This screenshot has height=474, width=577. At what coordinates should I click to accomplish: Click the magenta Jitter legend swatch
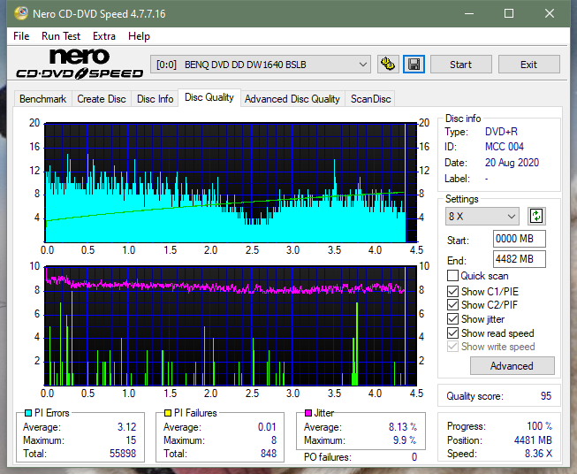308,413
